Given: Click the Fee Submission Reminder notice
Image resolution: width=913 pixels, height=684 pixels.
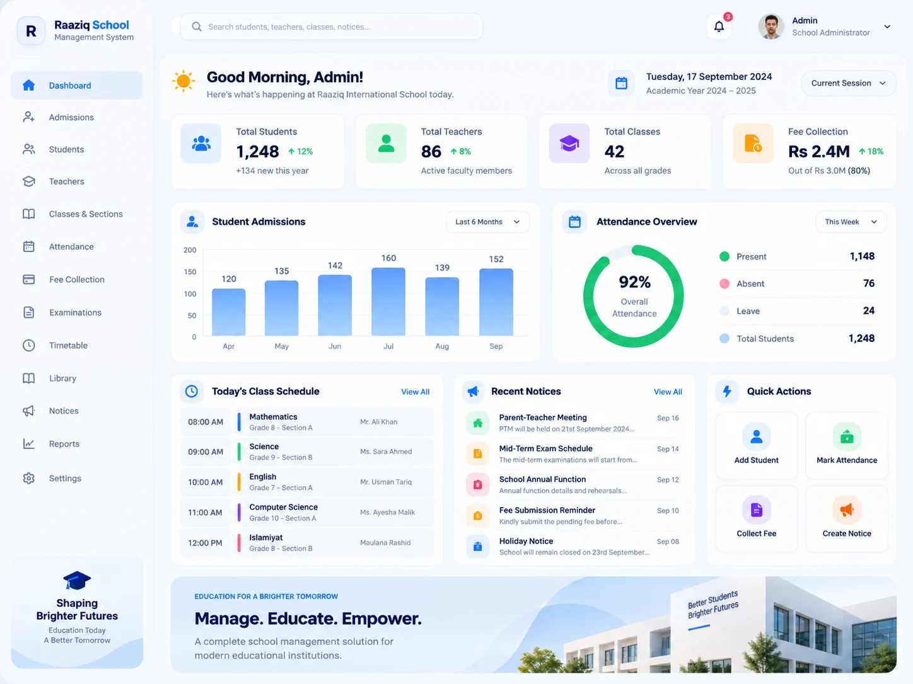Looking at the screenshot, I should (x=574, y=515).
